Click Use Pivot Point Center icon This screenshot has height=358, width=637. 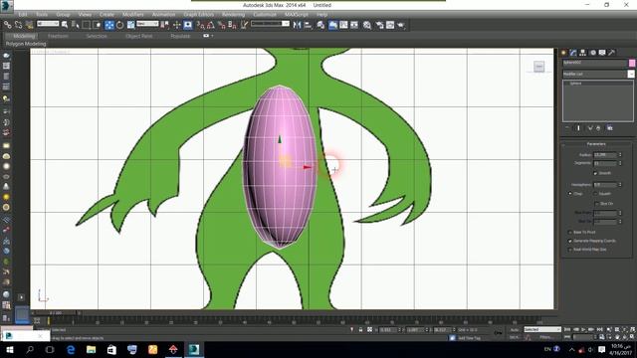pos(164,25)
